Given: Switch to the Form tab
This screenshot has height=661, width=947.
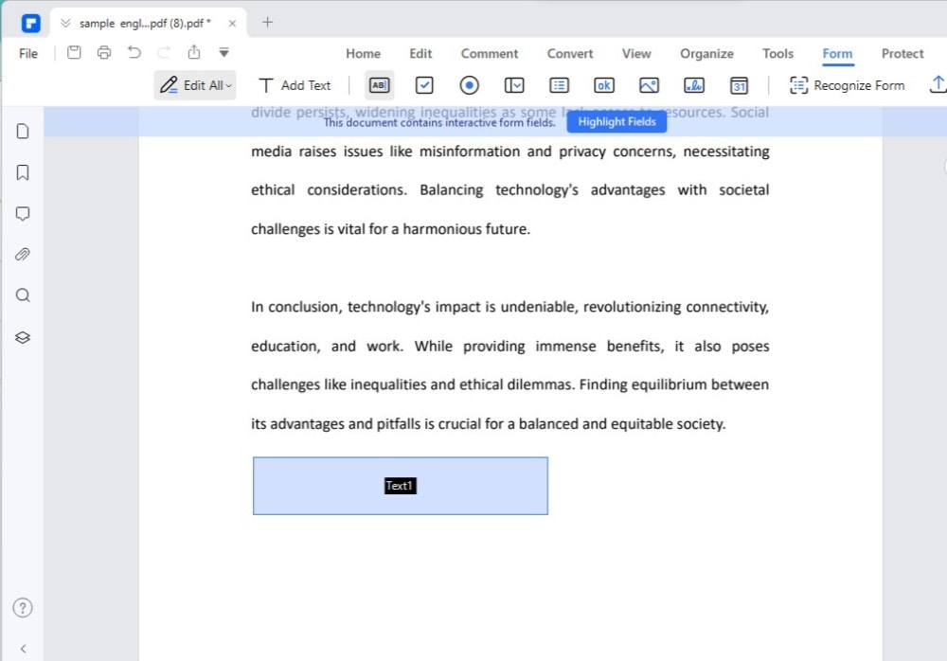Looking at the screenshot, I should (x=837, y=53).
